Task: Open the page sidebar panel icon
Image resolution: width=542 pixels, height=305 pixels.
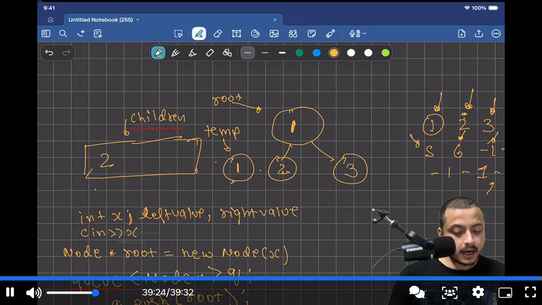Action: 46,33
